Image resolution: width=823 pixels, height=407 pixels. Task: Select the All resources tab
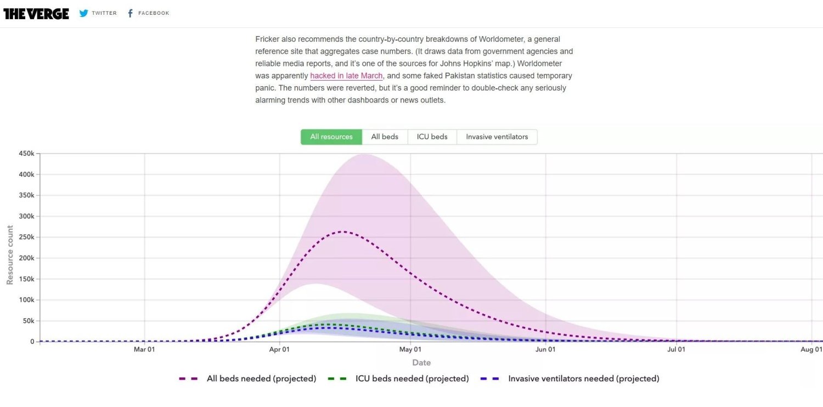331,137
